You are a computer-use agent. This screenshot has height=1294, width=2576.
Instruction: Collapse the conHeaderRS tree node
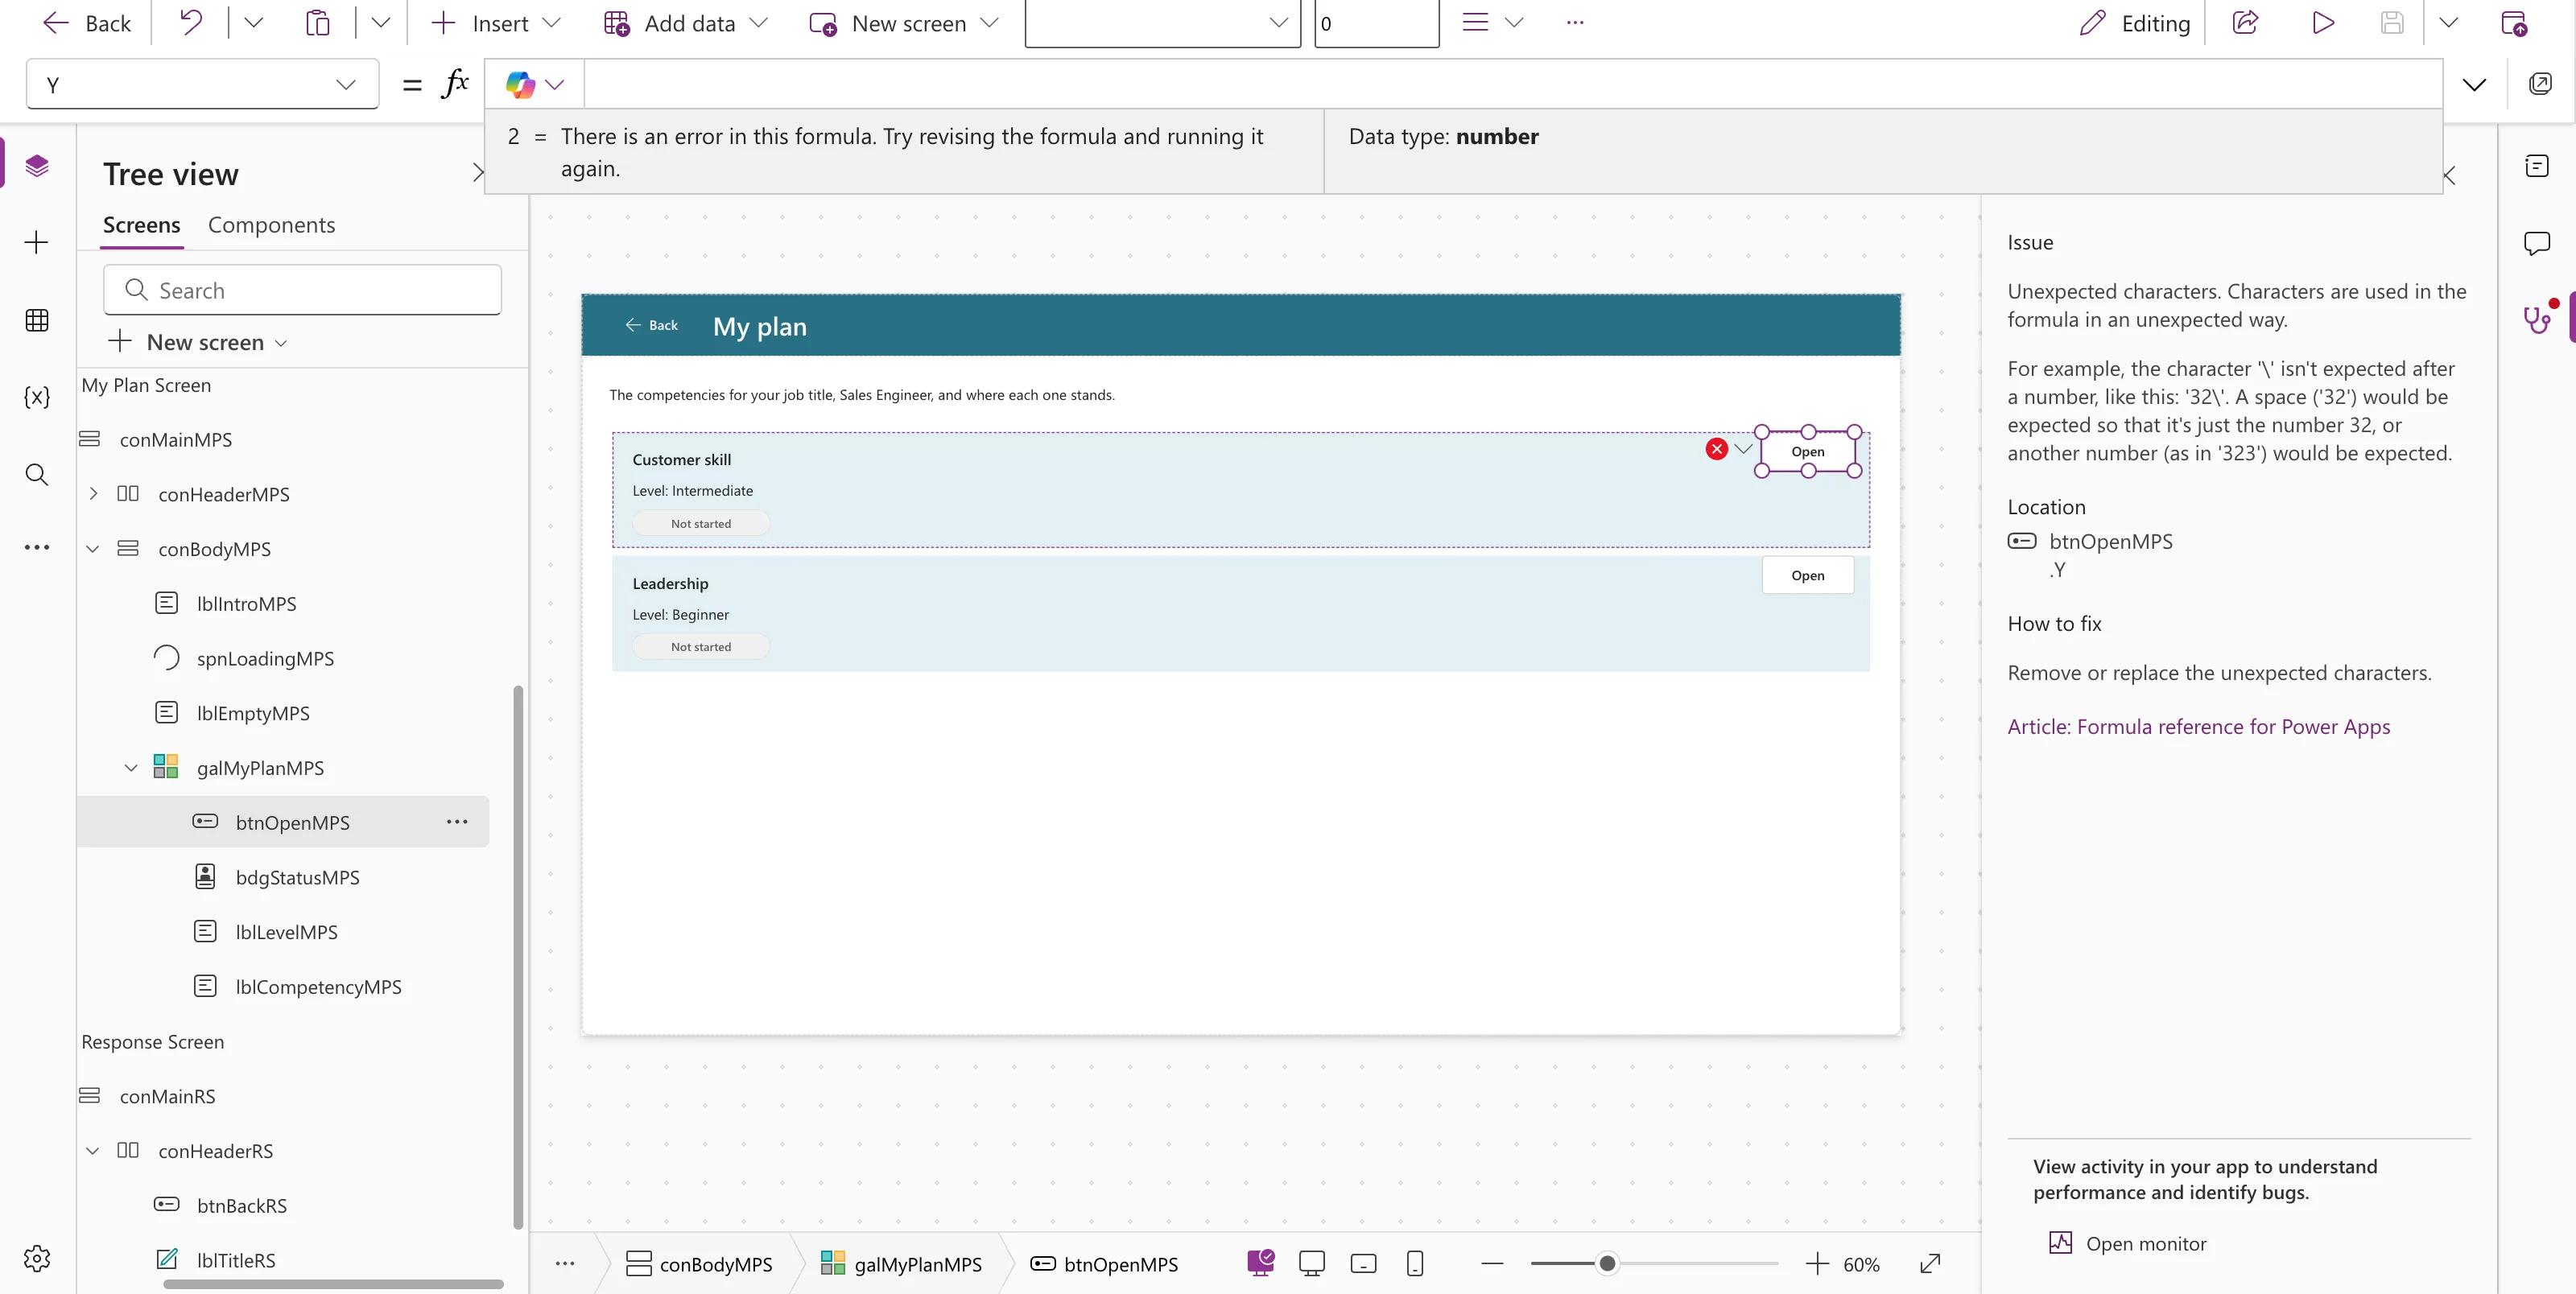pos(93,1150)
